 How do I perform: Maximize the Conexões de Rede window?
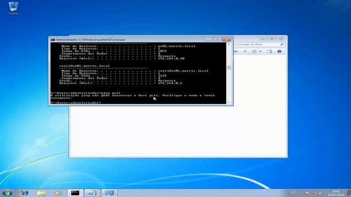point(271,39)
